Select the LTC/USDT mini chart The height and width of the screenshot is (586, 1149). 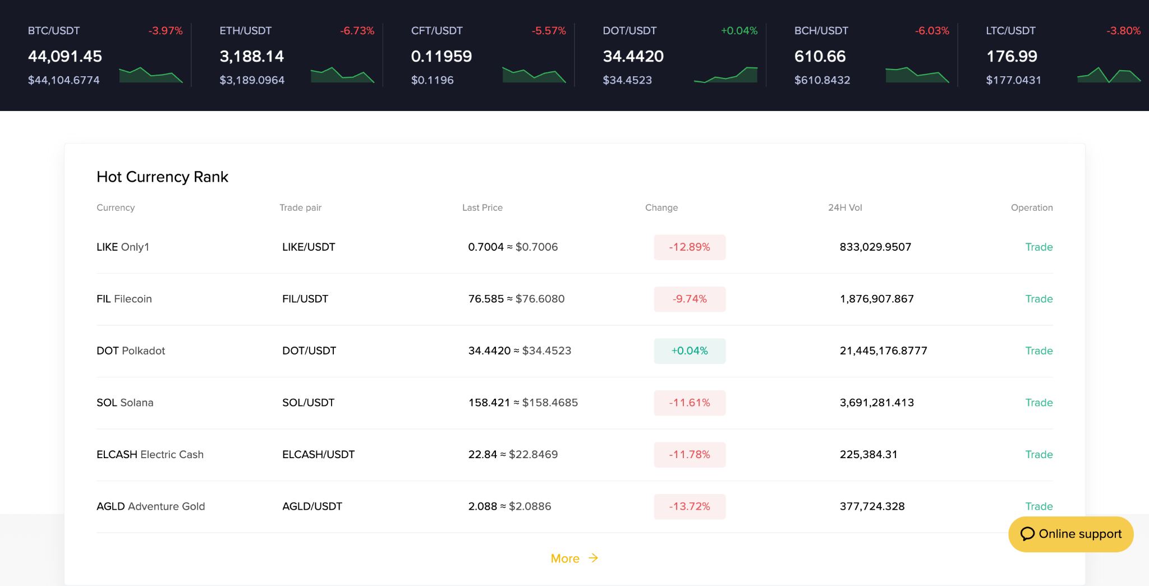[1108, 74]
